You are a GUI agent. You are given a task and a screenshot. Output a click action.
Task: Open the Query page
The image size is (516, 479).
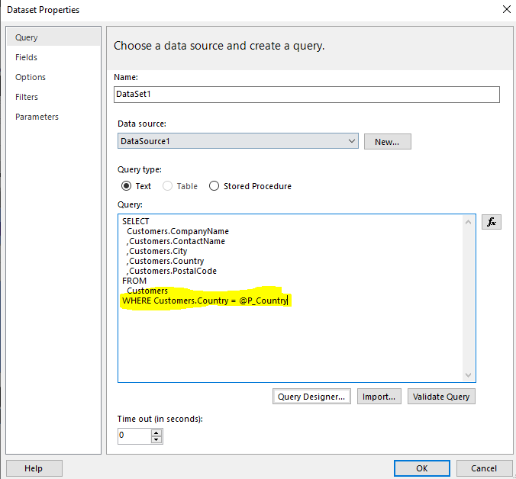[53, 37]
